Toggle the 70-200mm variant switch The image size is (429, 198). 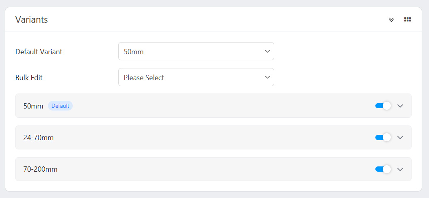click(x=383, y=169)
